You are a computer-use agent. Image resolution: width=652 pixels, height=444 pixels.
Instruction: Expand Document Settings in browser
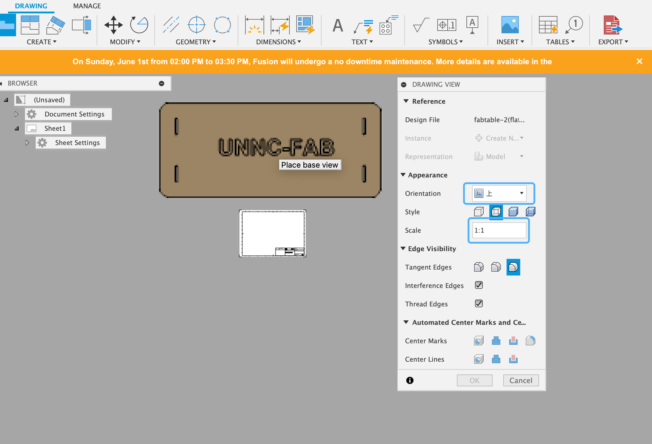(17, 114)
